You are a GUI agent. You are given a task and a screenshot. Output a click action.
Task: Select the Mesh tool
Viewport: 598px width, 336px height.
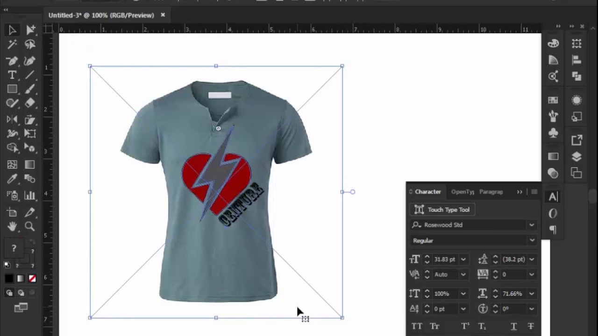coord(13,164)
